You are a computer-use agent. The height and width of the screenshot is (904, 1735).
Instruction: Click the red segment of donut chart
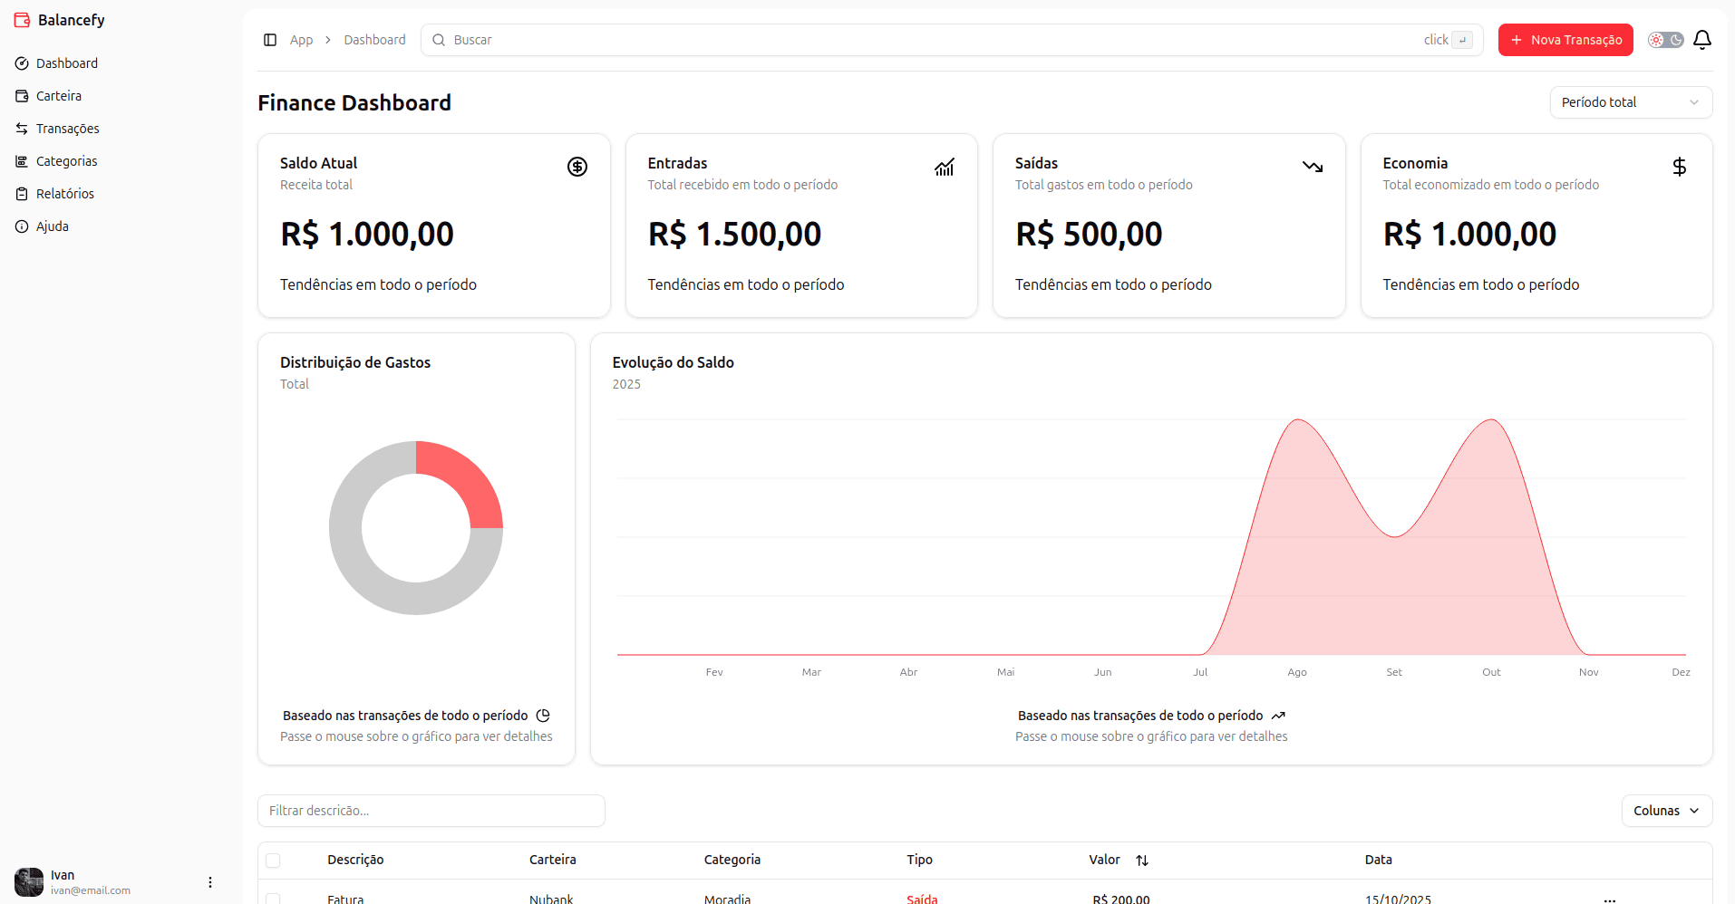point(469,478)
